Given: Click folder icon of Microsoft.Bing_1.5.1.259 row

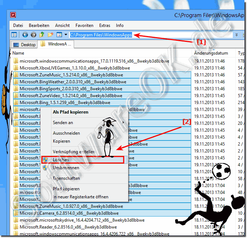Looking at the screenshot, I should pos(16,102).
